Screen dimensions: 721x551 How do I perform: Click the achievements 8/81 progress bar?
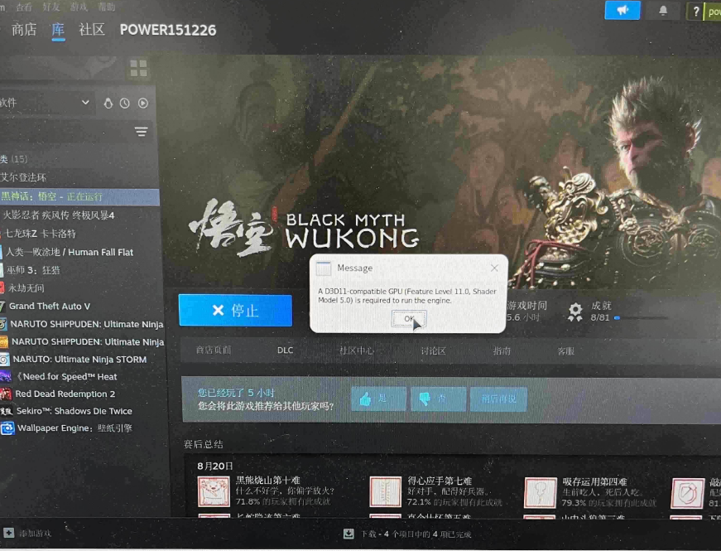point(640,317)
